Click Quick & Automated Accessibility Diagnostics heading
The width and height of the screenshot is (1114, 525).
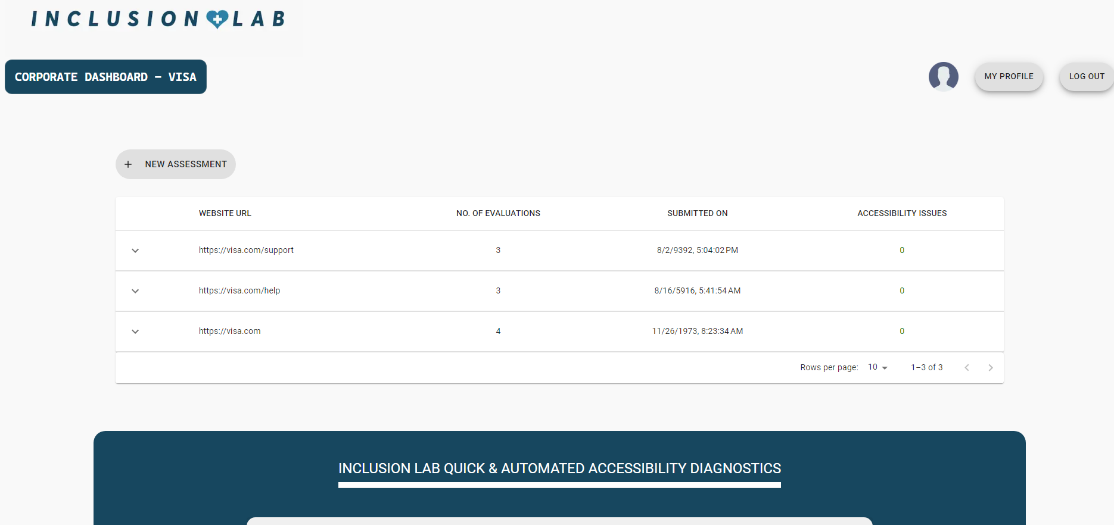coord(559,468)
